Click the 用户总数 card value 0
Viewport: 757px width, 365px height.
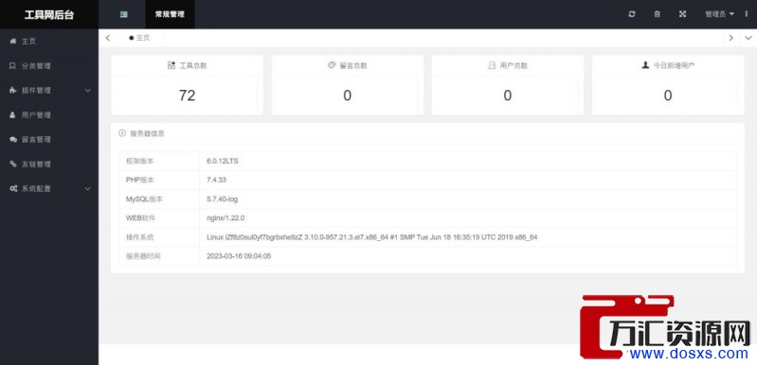point(508,96)
